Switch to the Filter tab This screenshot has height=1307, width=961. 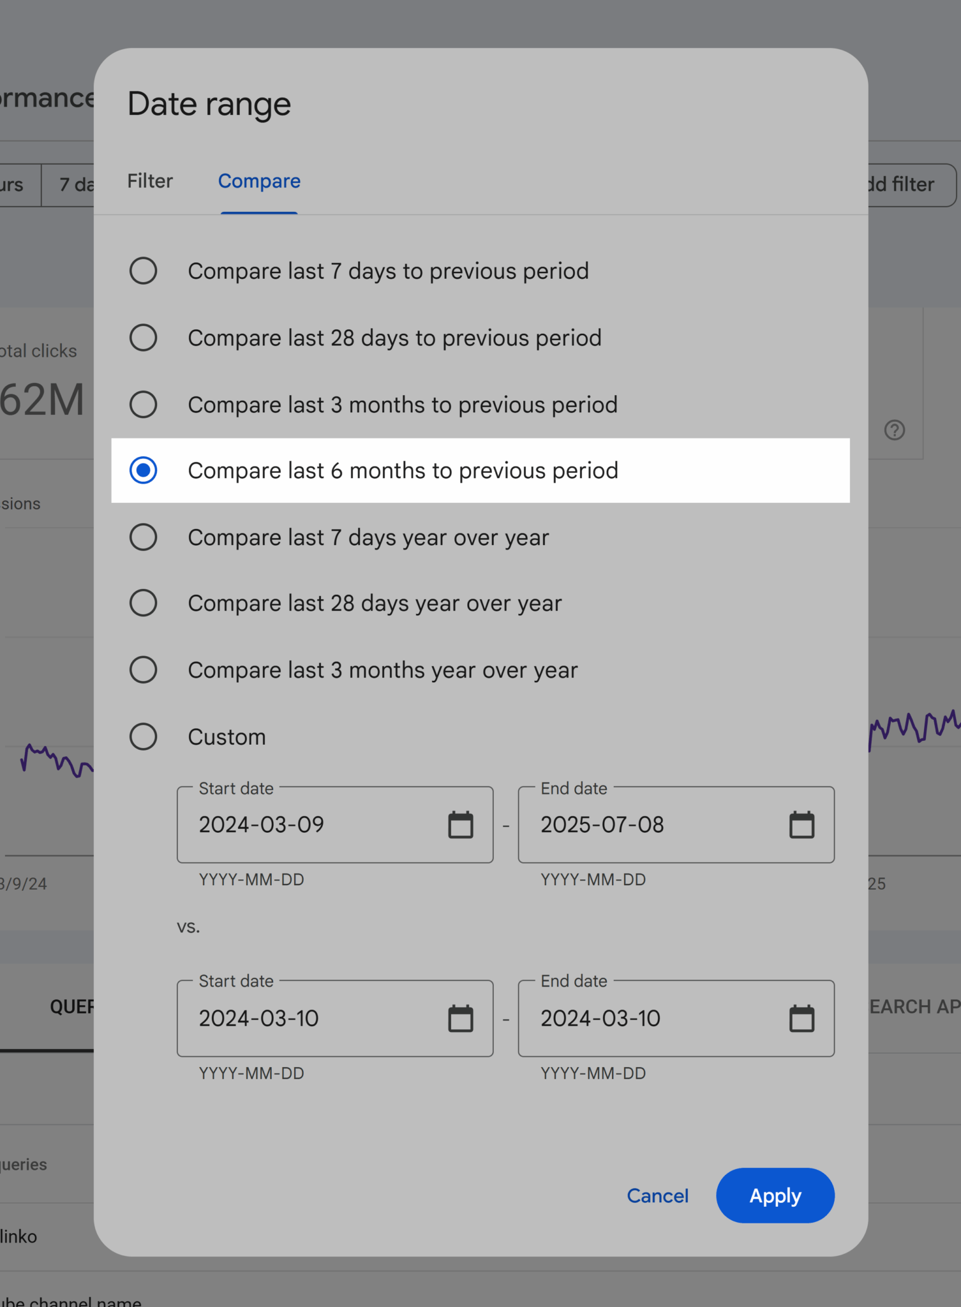[150, 181]
